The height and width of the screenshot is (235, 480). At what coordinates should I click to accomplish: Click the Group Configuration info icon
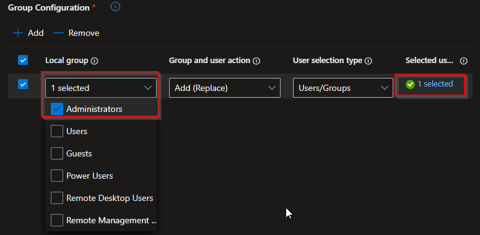pos(115,6)
